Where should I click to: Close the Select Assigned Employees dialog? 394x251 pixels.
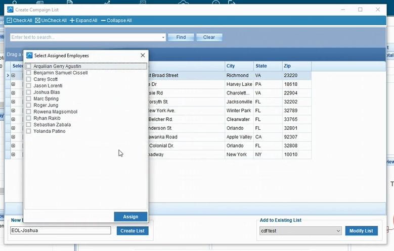tap(143, 56)
